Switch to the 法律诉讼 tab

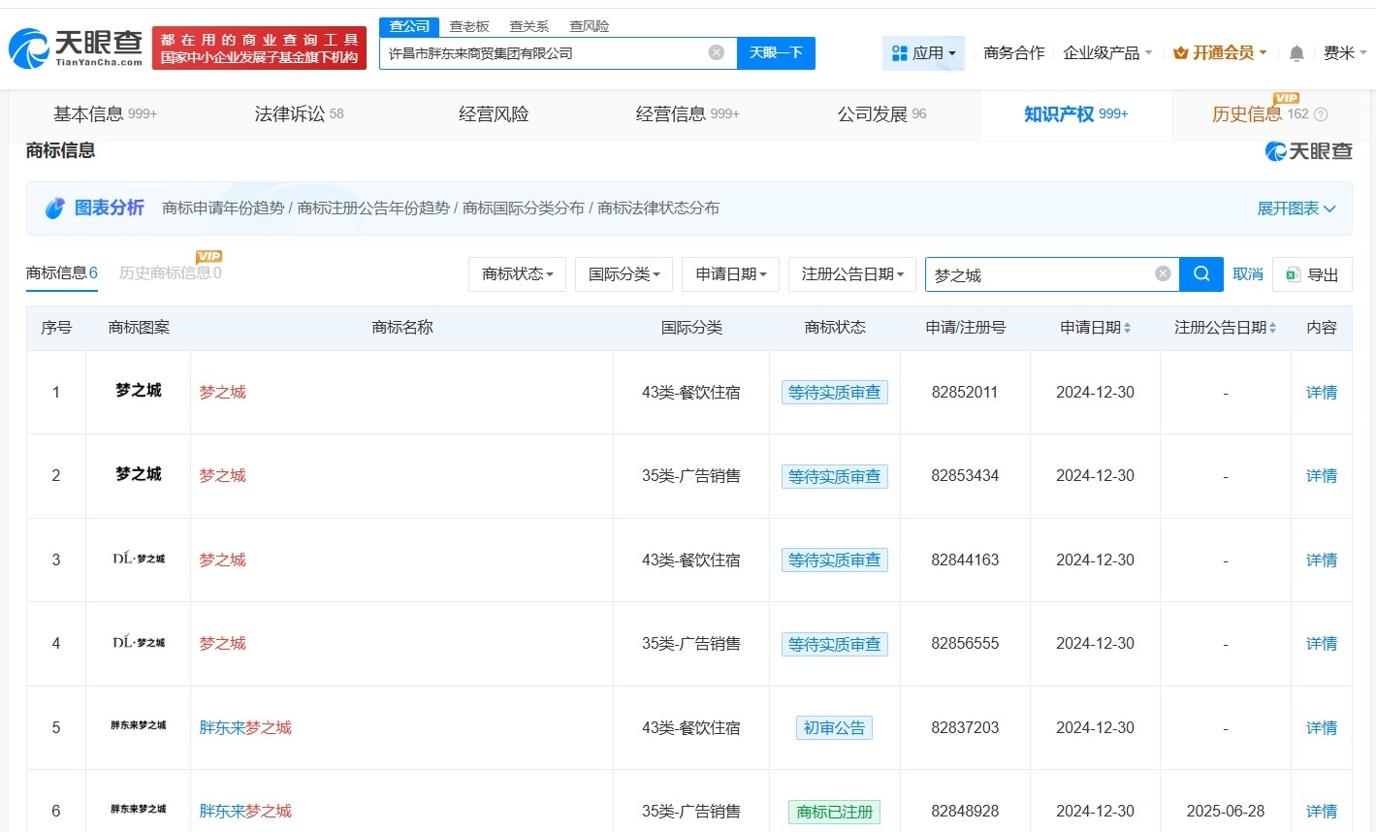tap(290, 113)
